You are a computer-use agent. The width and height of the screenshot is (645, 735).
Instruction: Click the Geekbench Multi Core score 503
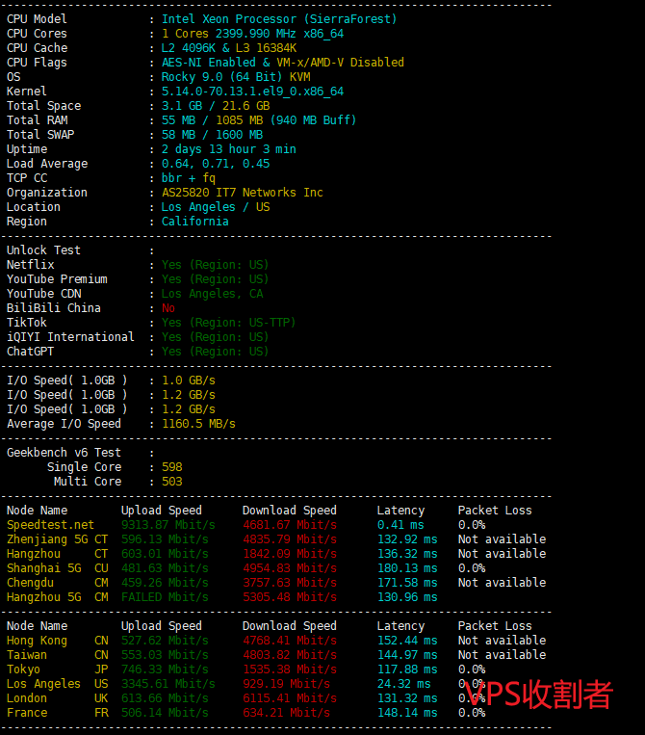click(171, 482)
